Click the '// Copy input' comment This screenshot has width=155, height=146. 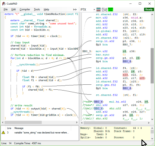pos(20,42)
